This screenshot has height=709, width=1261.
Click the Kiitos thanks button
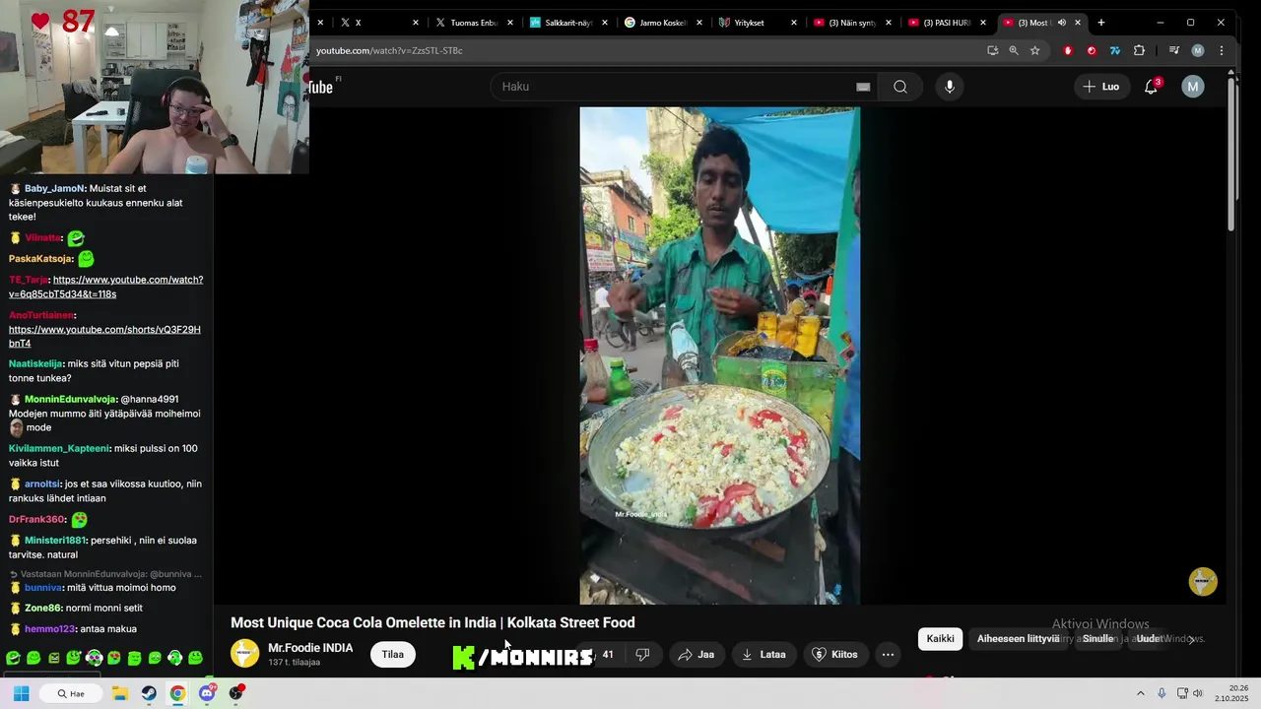834,655
